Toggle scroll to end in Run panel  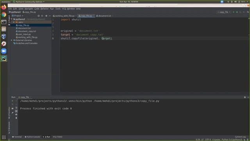click(x=16, y=111)
